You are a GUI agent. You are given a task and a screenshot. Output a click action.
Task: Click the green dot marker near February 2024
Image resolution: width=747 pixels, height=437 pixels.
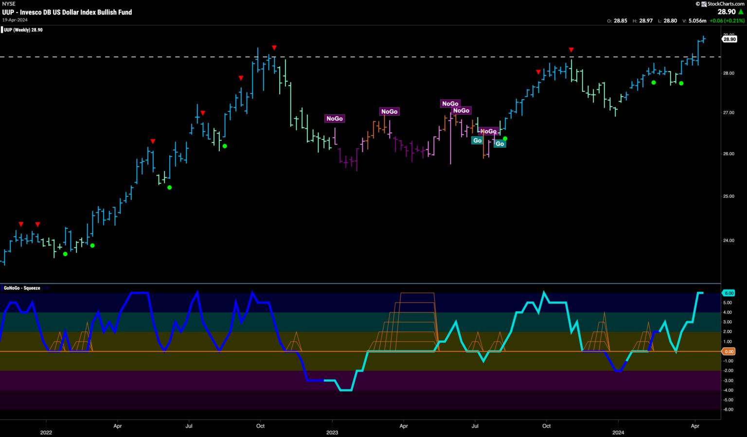pyautogui.click(x=654, y=83)
